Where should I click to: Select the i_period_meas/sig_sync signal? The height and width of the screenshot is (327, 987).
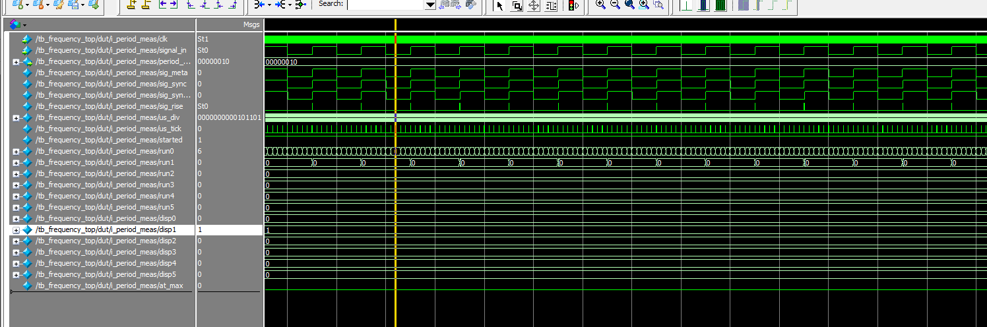point(111,84)
